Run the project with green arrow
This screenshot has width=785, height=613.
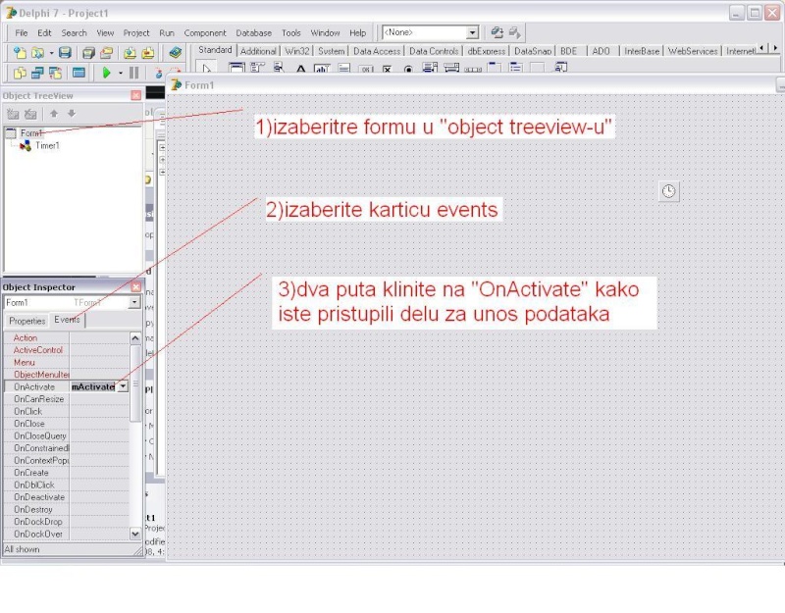click(x=106, y=73)
